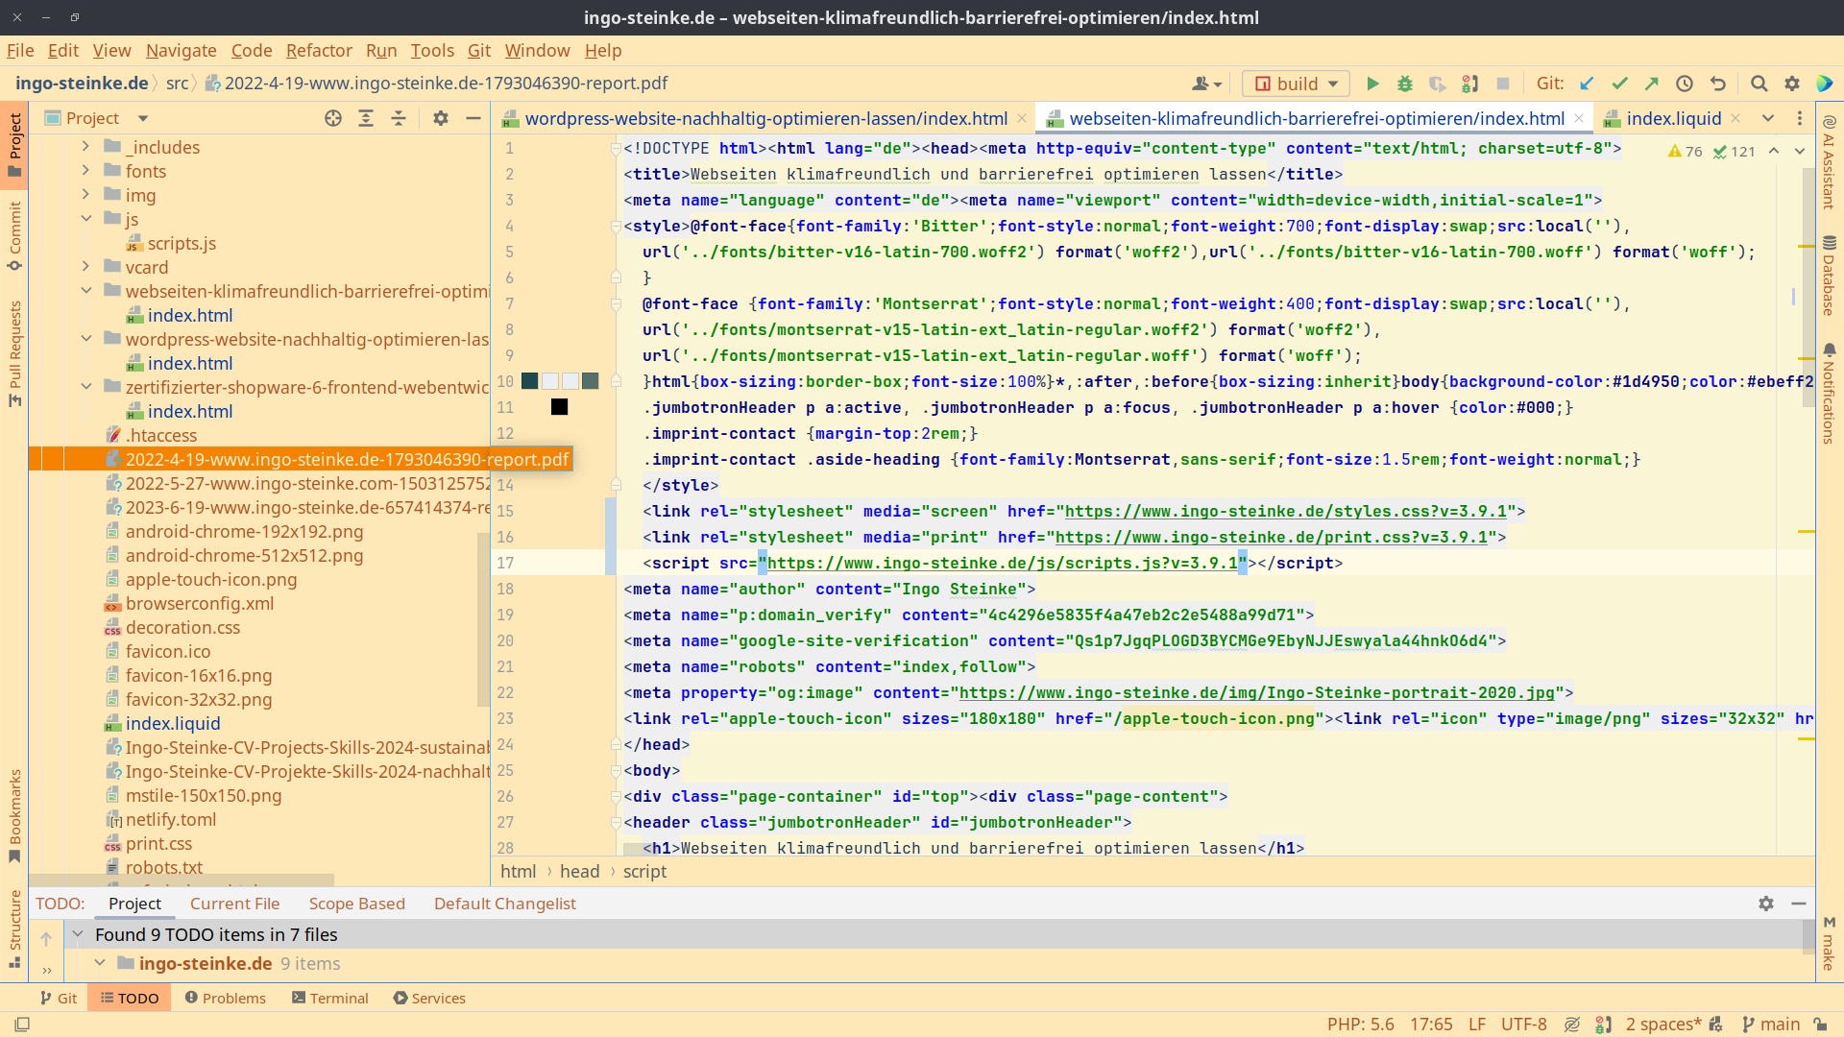Click the black color swatch on line 11
Viewport: 1844px width, 1037px height.
click(559, 407)
